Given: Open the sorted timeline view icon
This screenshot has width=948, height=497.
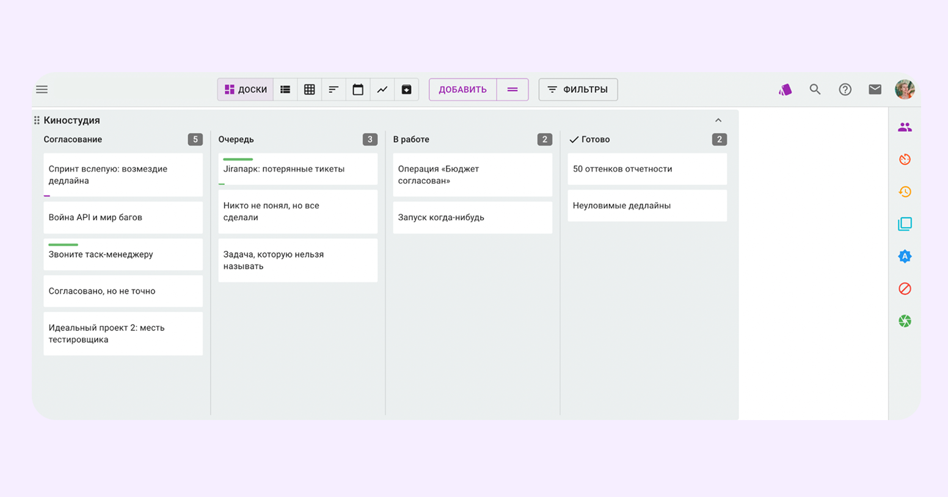Looking at the screenshot, I should click(334, 89).
